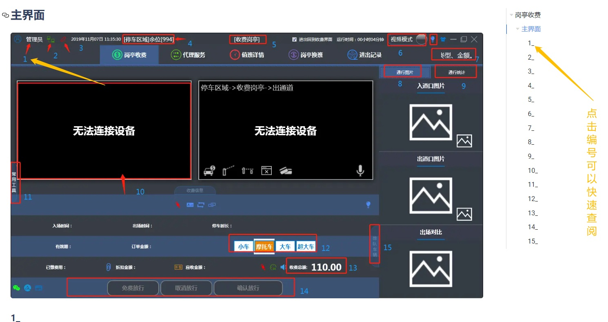Click the green 24-hour service headset icon
This screenshot has height=322, width=608.
(273, 267)
